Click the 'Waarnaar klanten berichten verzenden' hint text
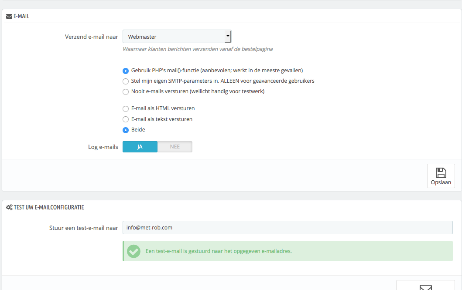This screenshot has height=290, width=462. 198,49
